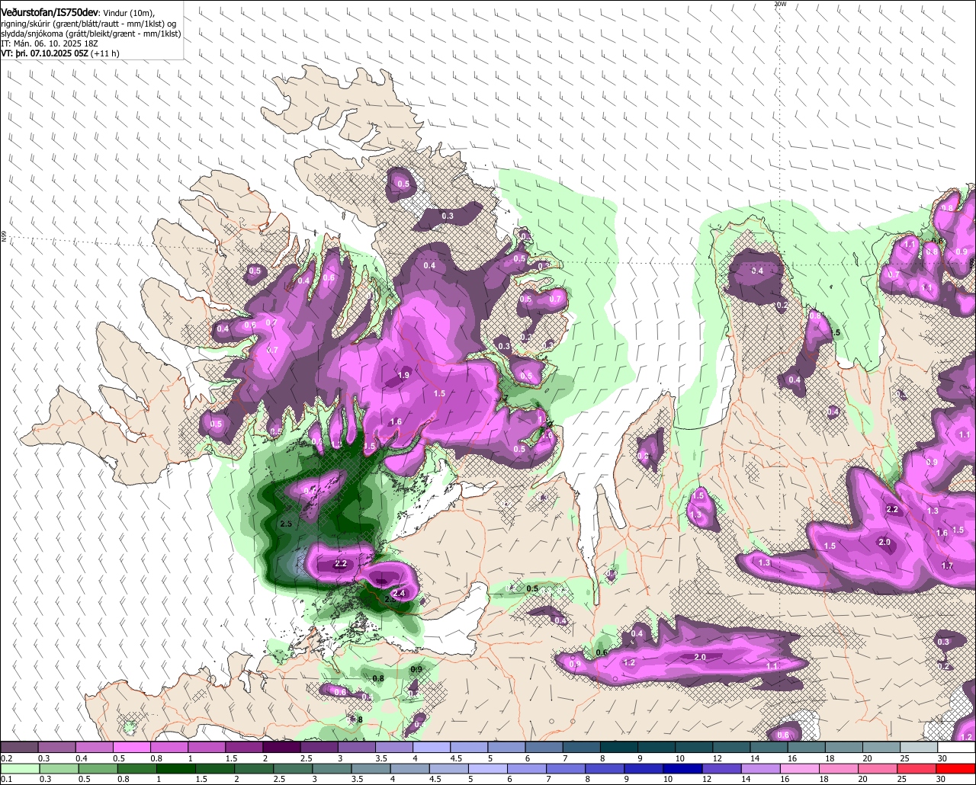Click the 'Vindur (10m)' parameter text
The height and width of the screenshot is (785, 976).
(128, 13)
